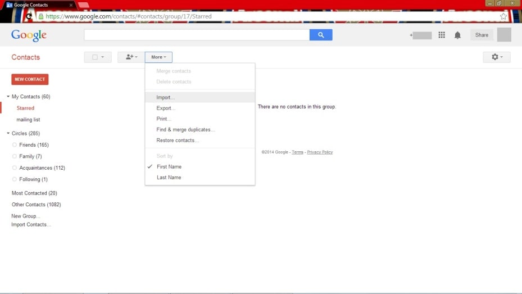Choose Print... from the More menu
Viewport: 522px width, 294px height.
[x=199, y=119]
